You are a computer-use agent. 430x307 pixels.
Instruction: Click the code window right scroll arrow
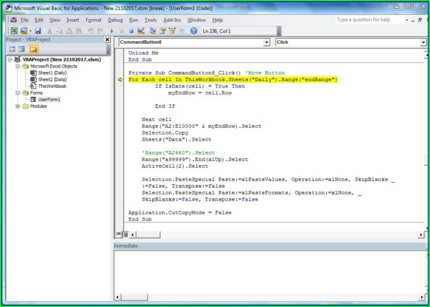(421, 235)
